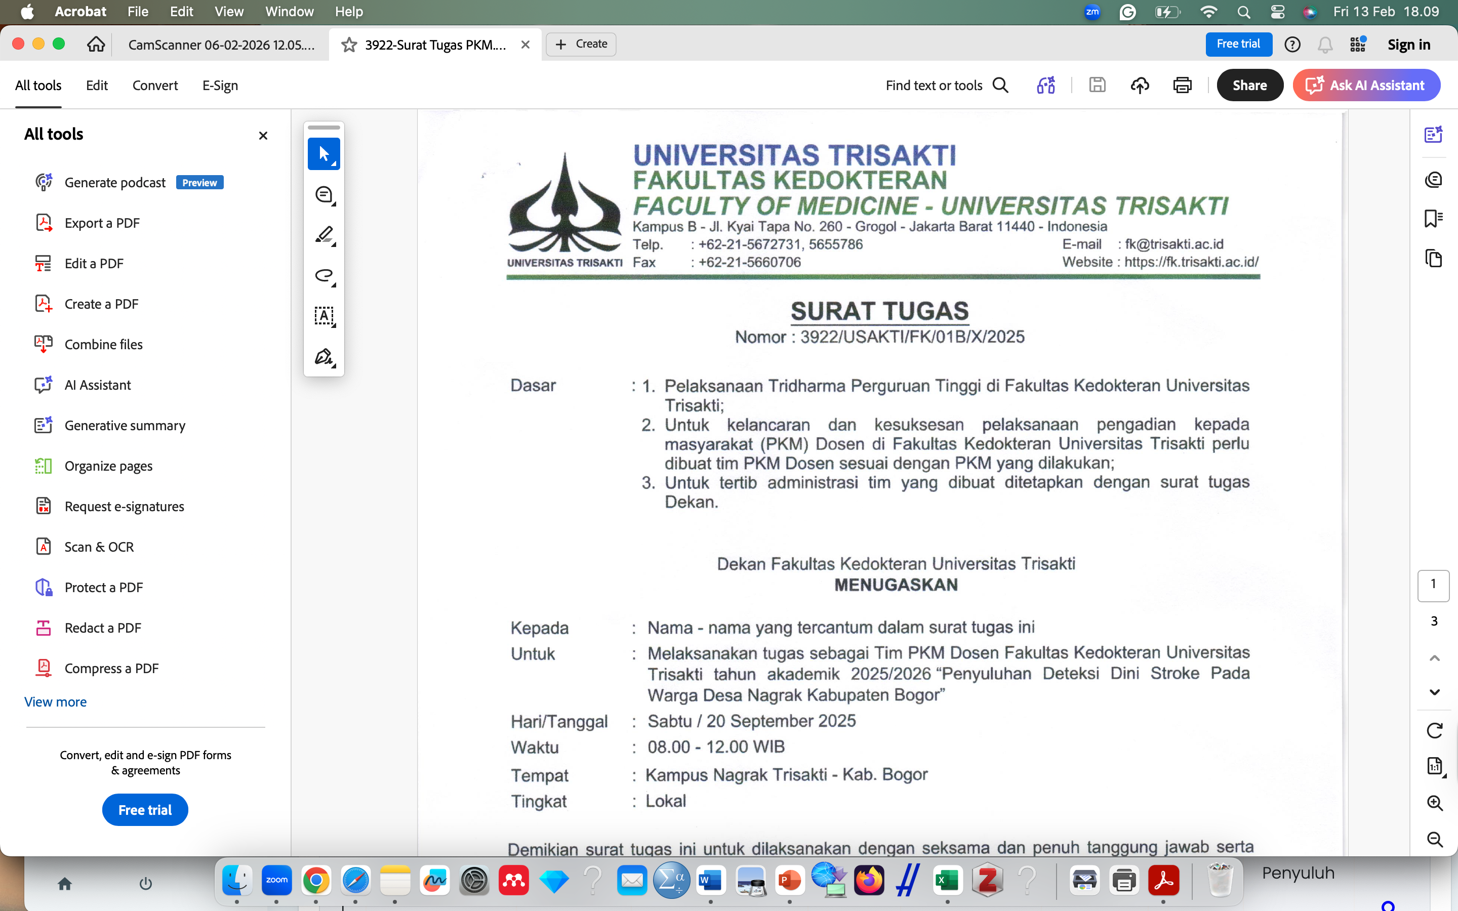
Task: Expand the View more tools link
Action: coord(55,702)
